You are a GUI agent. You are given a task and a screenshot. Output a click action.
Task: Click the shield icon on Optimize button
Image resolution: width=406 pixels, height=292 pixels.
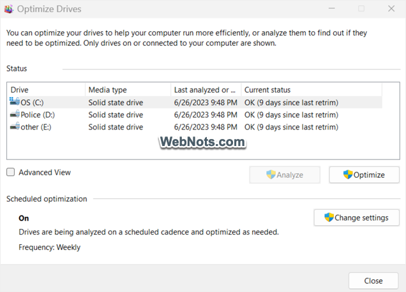point(348,175)
